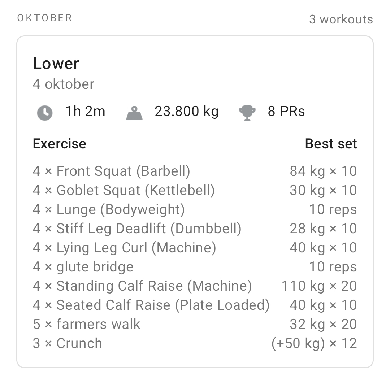The image size is (390, 378).
Task: Open the Lower workout title
Action: pos(56,64)
